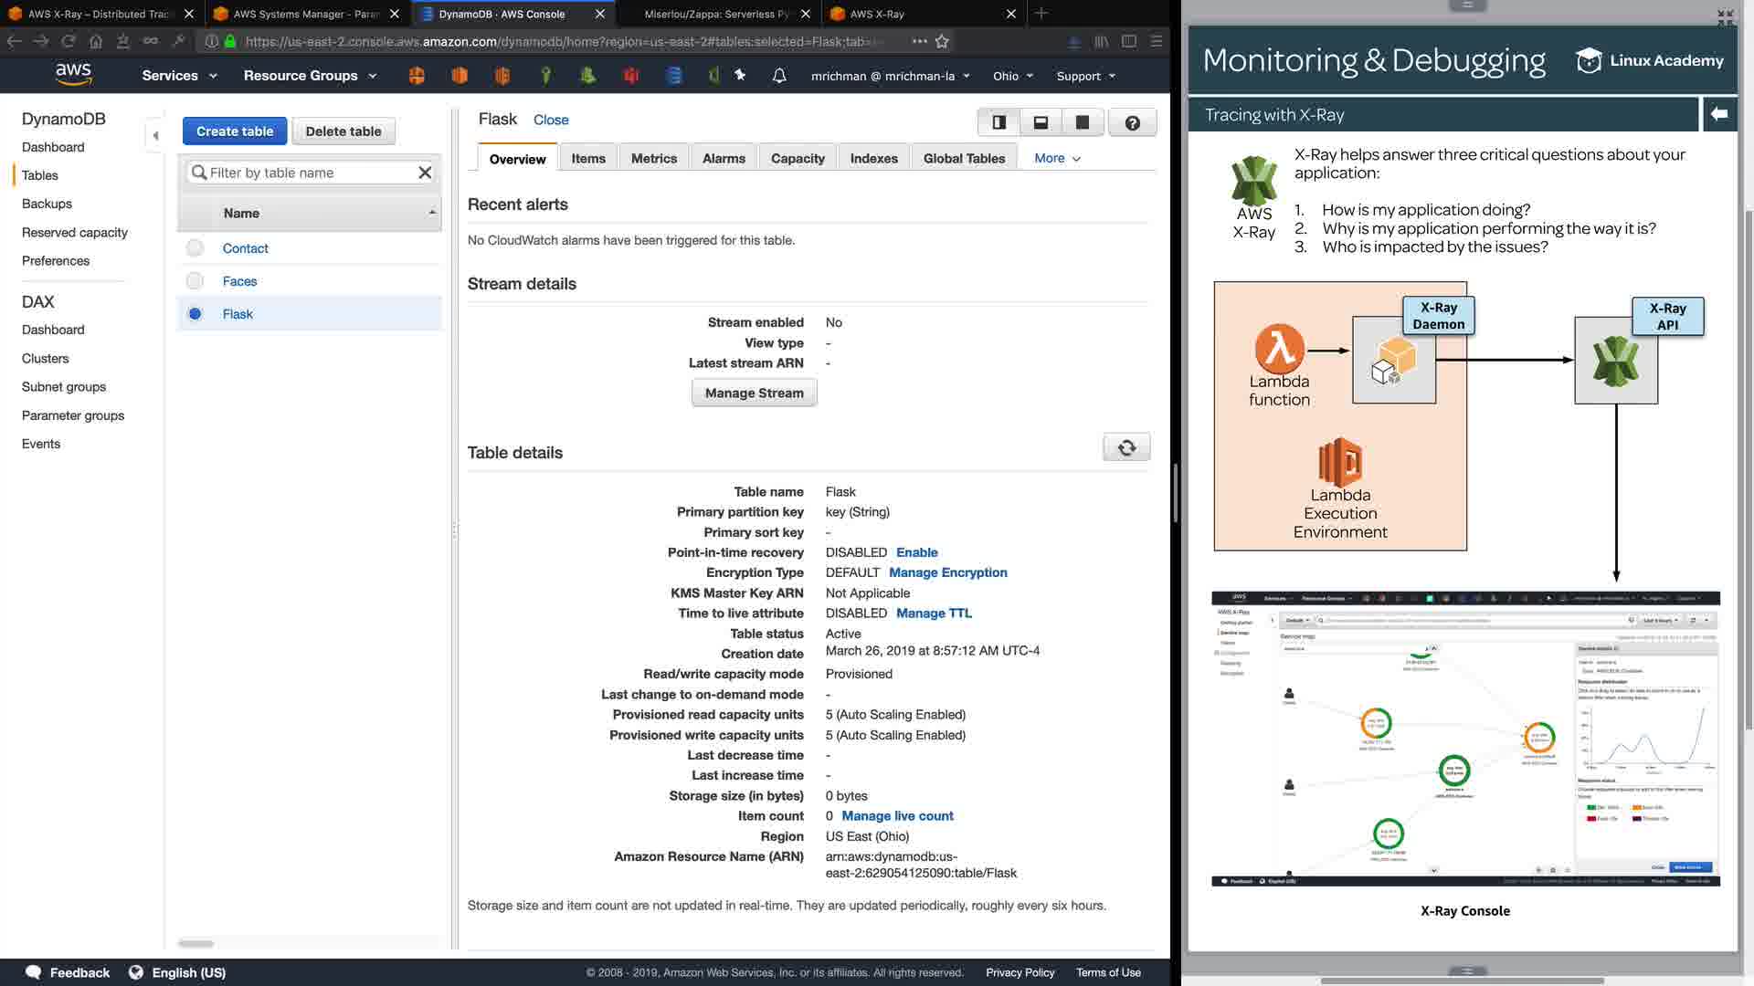Viewport: 1754px width, 986px height.
Task: Open the Global Tables tab
Action: tap(964, 158)
